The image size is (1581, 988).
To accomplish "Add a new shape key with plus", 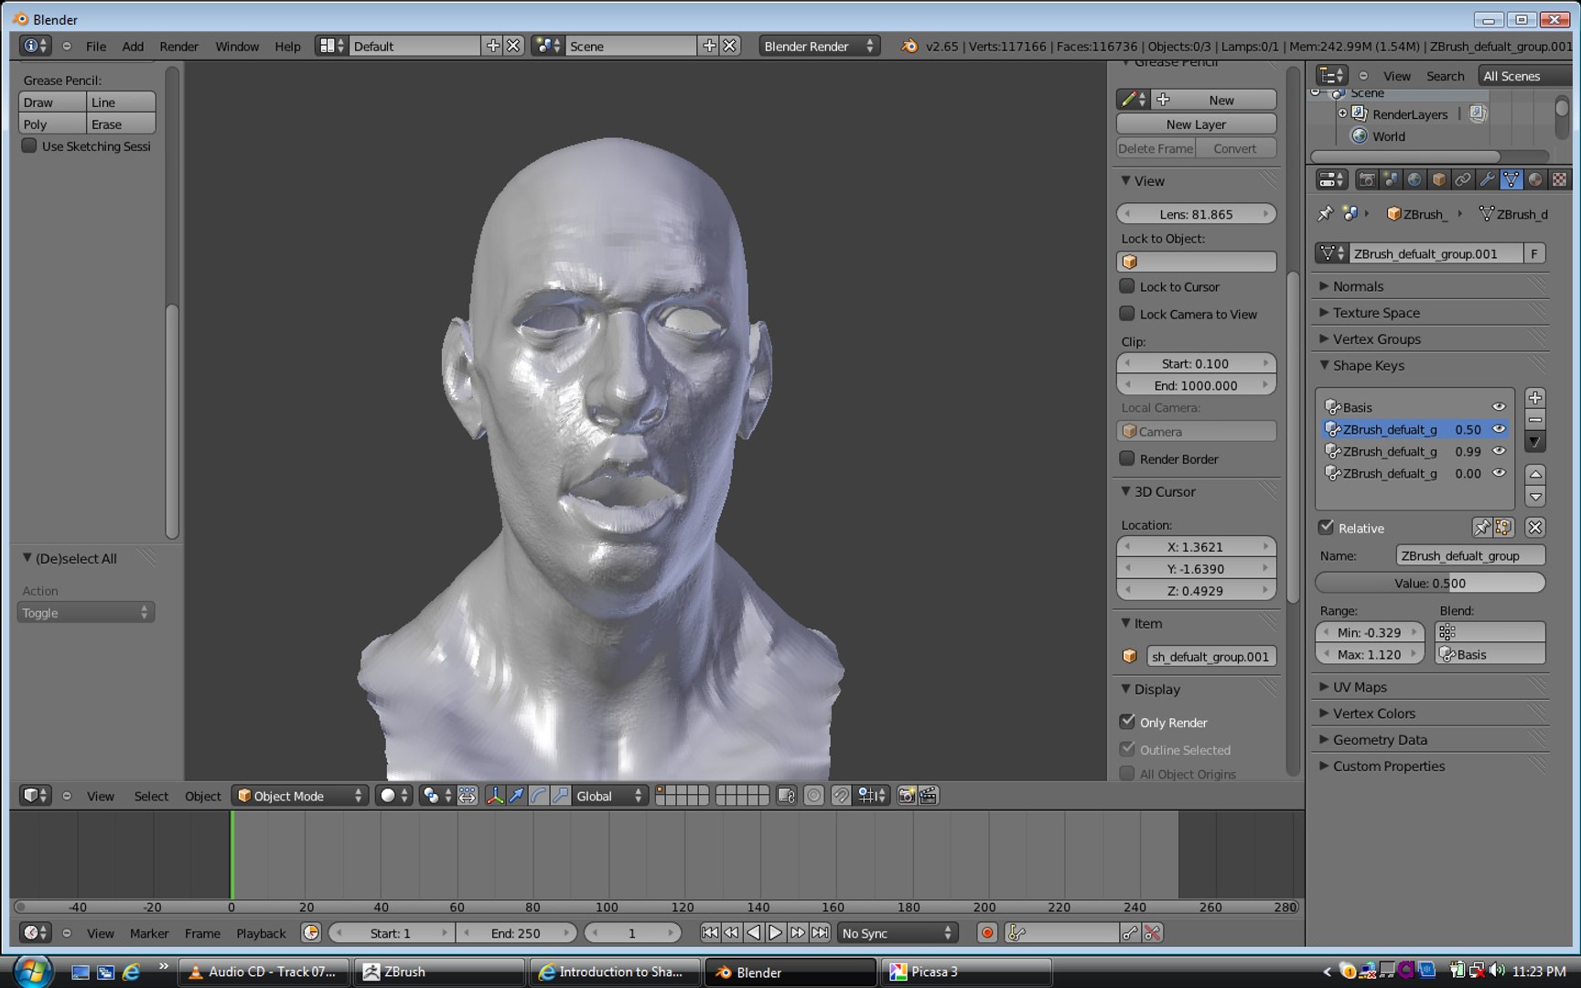I will (x=1535, y=398).
